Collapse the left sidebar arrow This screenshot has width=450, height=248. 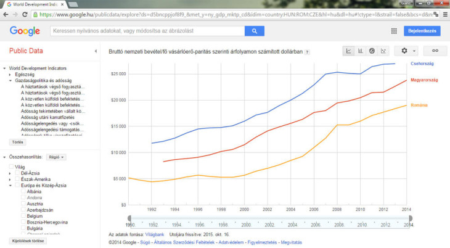coord(96,51)
